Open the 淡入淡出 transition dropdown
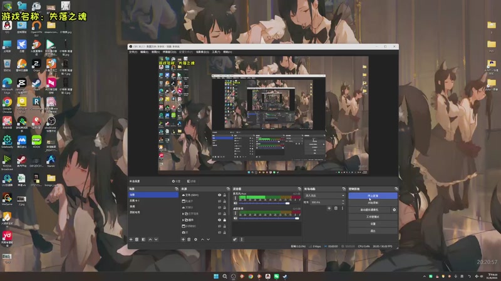501x281 pixels. 324,195
